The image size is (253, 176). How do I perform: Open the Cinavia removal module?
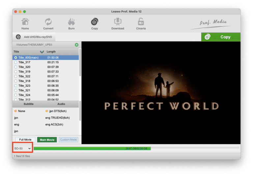point(141,24)
